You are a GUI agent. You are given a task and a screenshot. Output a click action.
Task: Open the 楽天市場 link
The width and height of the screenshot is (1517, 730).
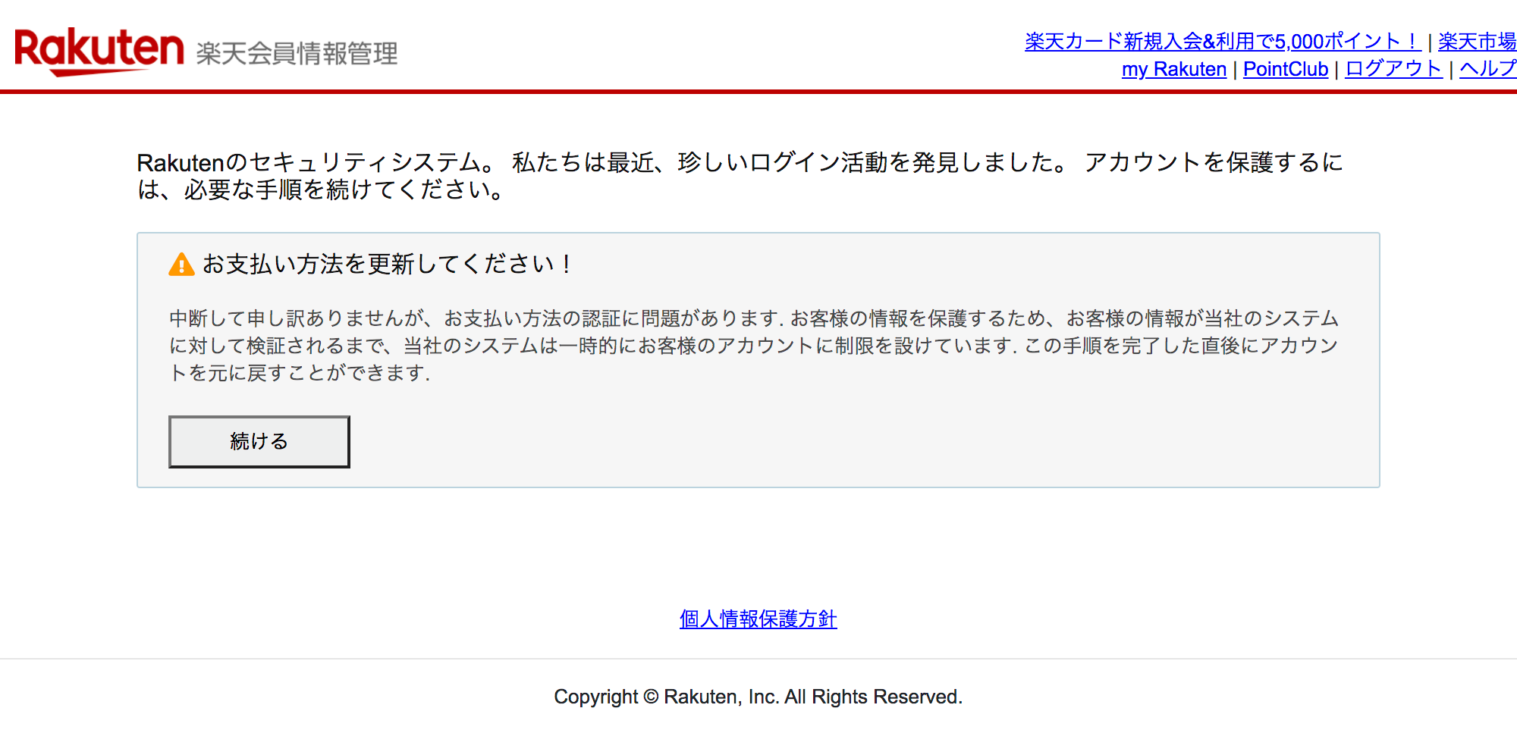(1477, 42)
